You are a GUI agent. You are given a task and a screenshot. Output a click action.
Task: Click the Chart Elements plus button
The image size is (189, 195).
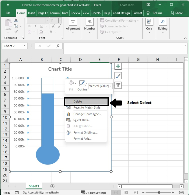118,66
